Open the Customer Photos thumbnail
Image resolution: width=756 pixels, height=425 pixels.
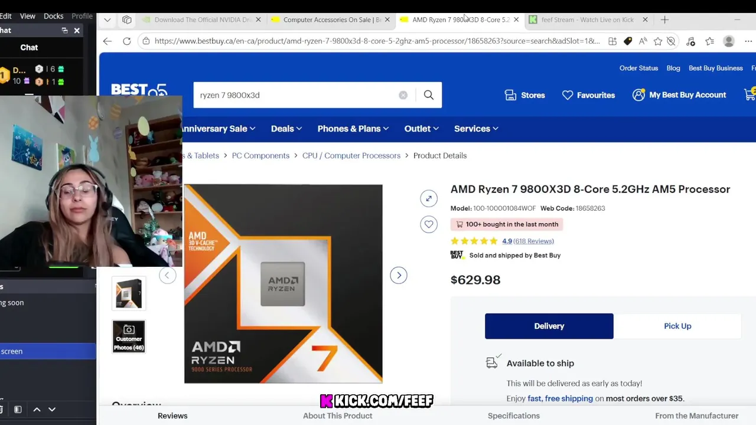point(129,336)
